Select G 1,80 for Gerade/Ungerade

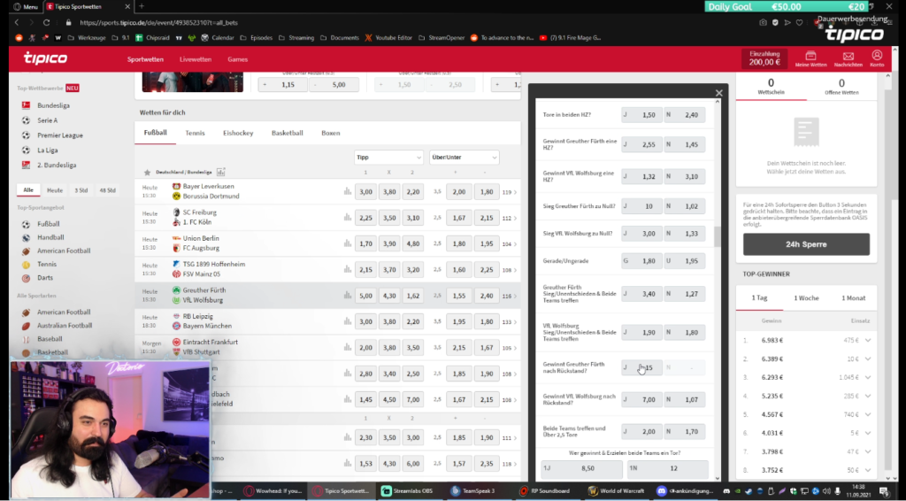pyautogui.click(x=641, y=261)
